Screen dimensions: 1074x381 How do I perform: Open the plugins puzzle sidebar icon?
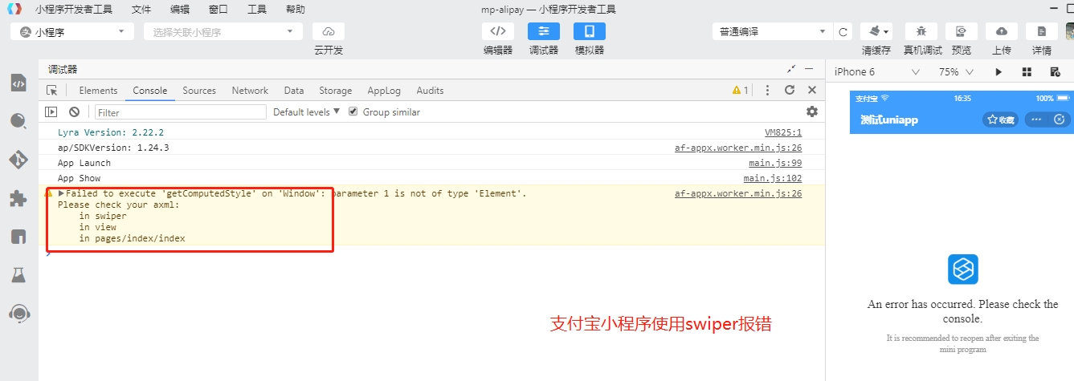pos(18,198)
